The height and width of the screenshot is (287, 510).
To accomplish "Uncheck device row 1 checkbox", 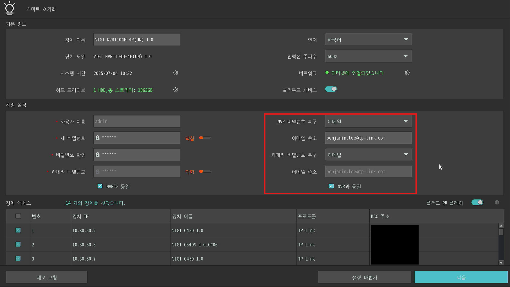I will (x=18, y=230).
